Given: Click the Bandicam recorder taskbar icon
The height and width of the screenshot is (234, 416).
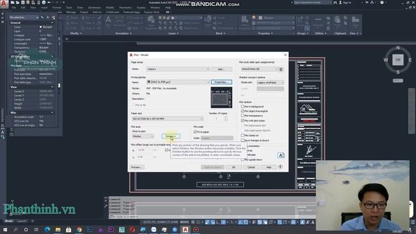Looking at the screenshot, I should [x=196, y=229].
